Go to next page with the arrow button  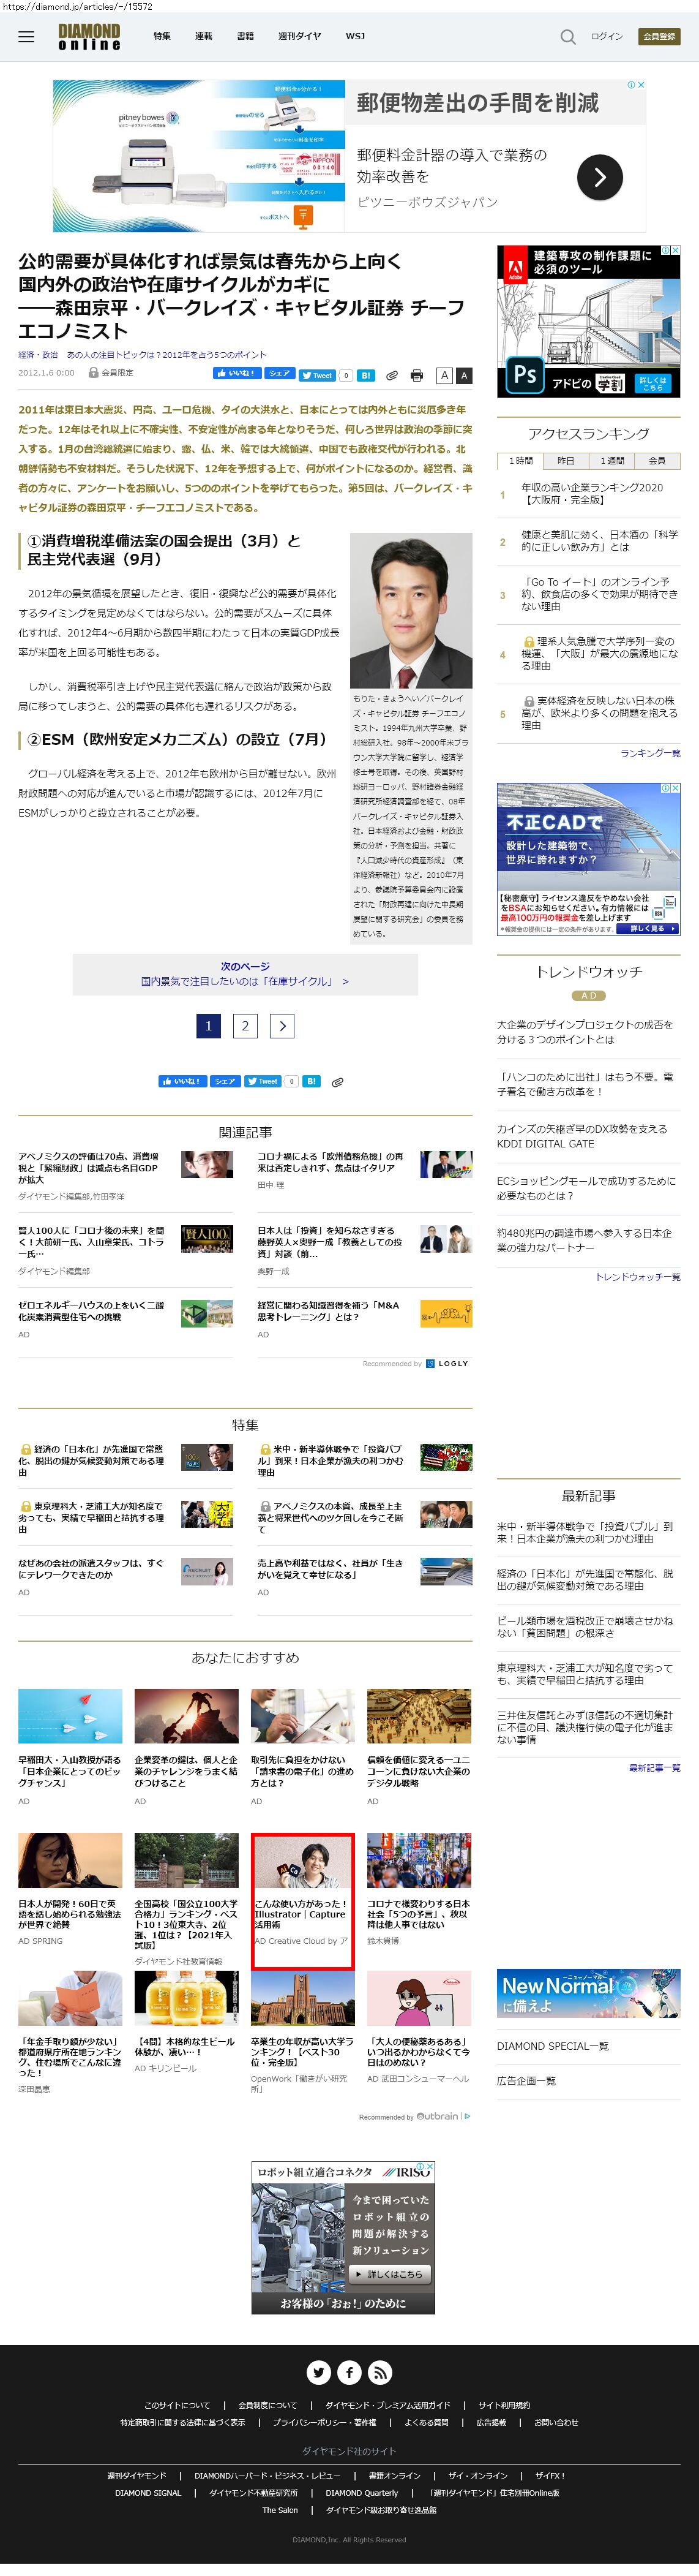point(282,1025)
